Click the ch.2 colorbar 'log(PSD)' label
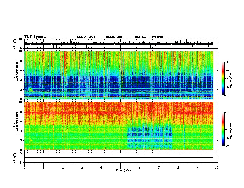 click(x=231, y=131)
